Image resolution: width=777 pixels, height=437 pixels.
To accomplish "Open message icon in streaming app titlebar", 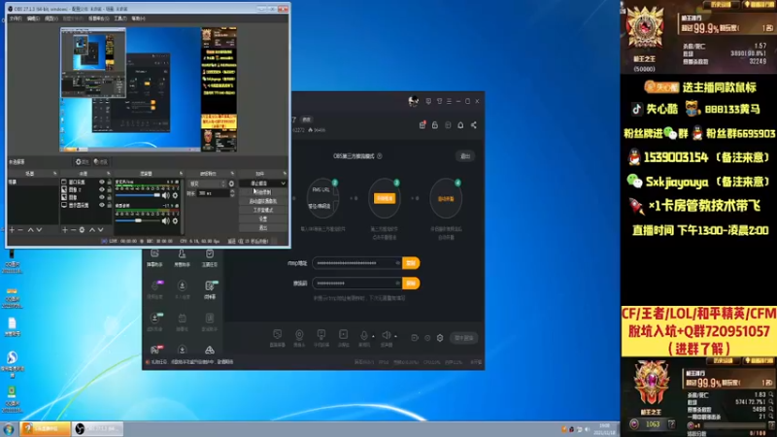I will (x=428, y=101).
